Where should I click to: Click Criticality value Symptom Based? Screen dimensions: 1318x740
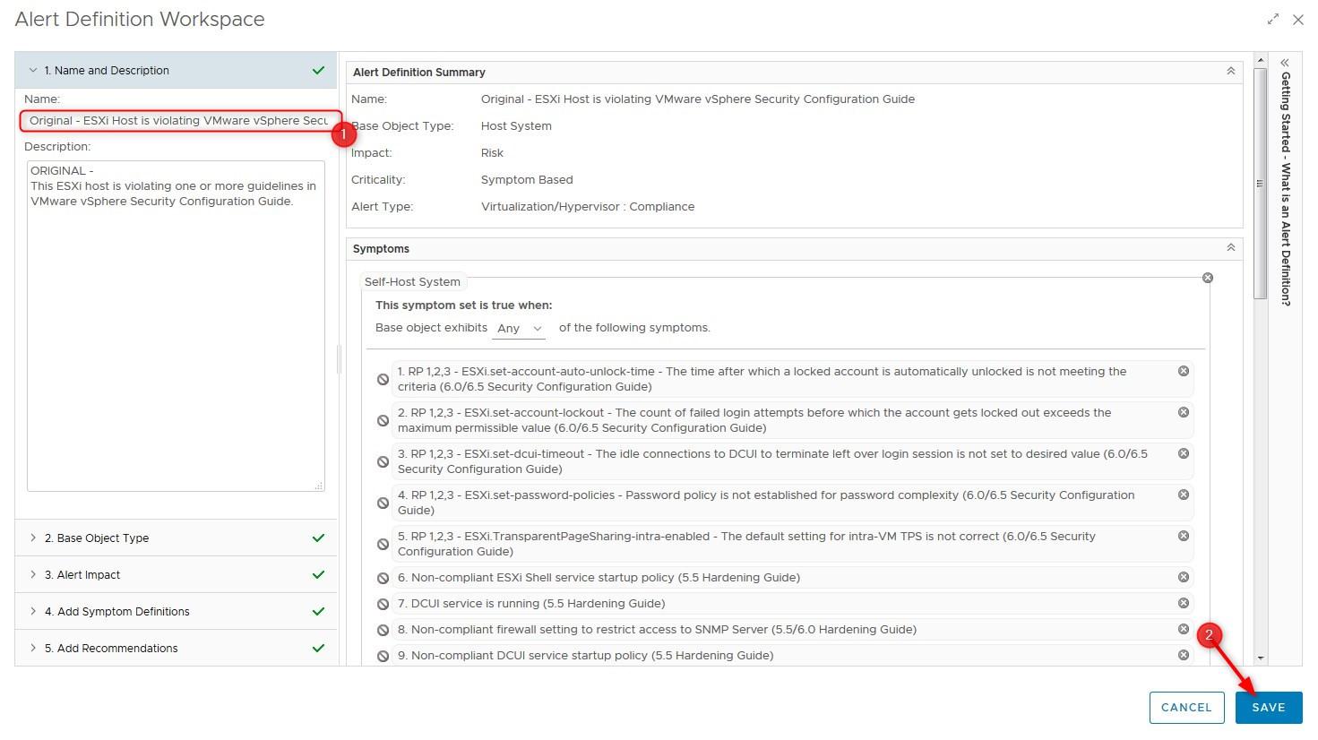click(527, 179)
